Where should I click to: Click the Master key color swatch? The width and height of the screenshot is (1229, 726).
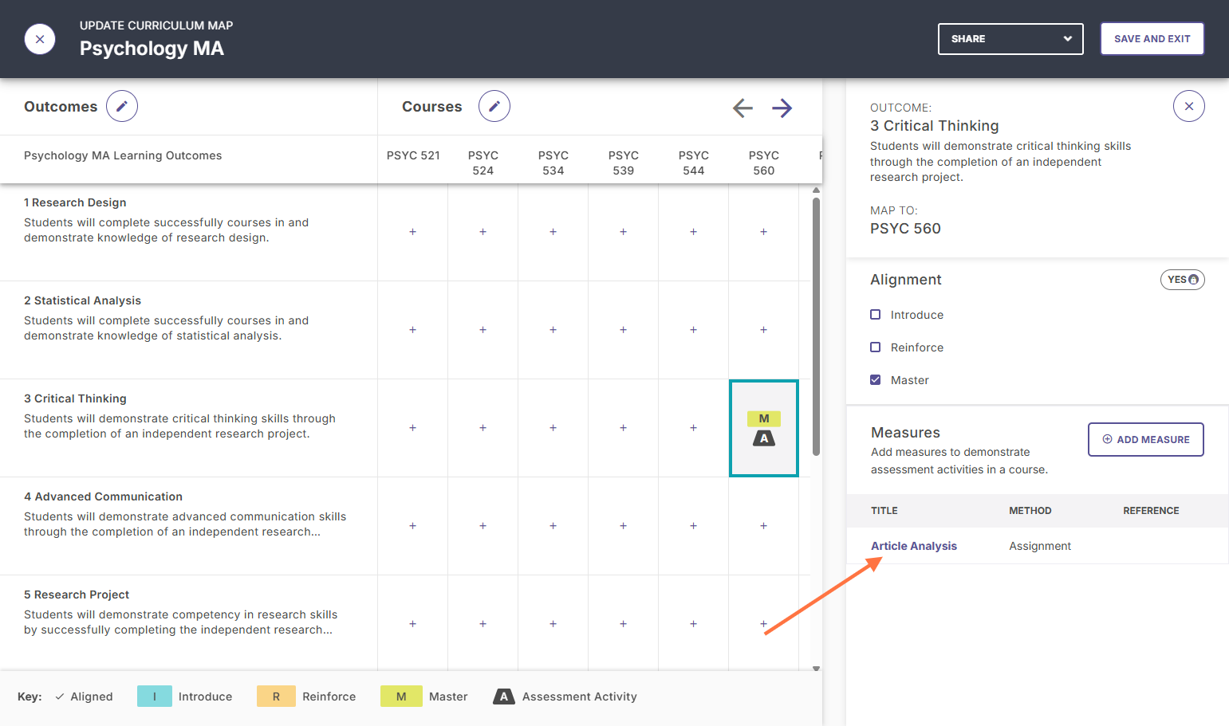coord(401,697)
